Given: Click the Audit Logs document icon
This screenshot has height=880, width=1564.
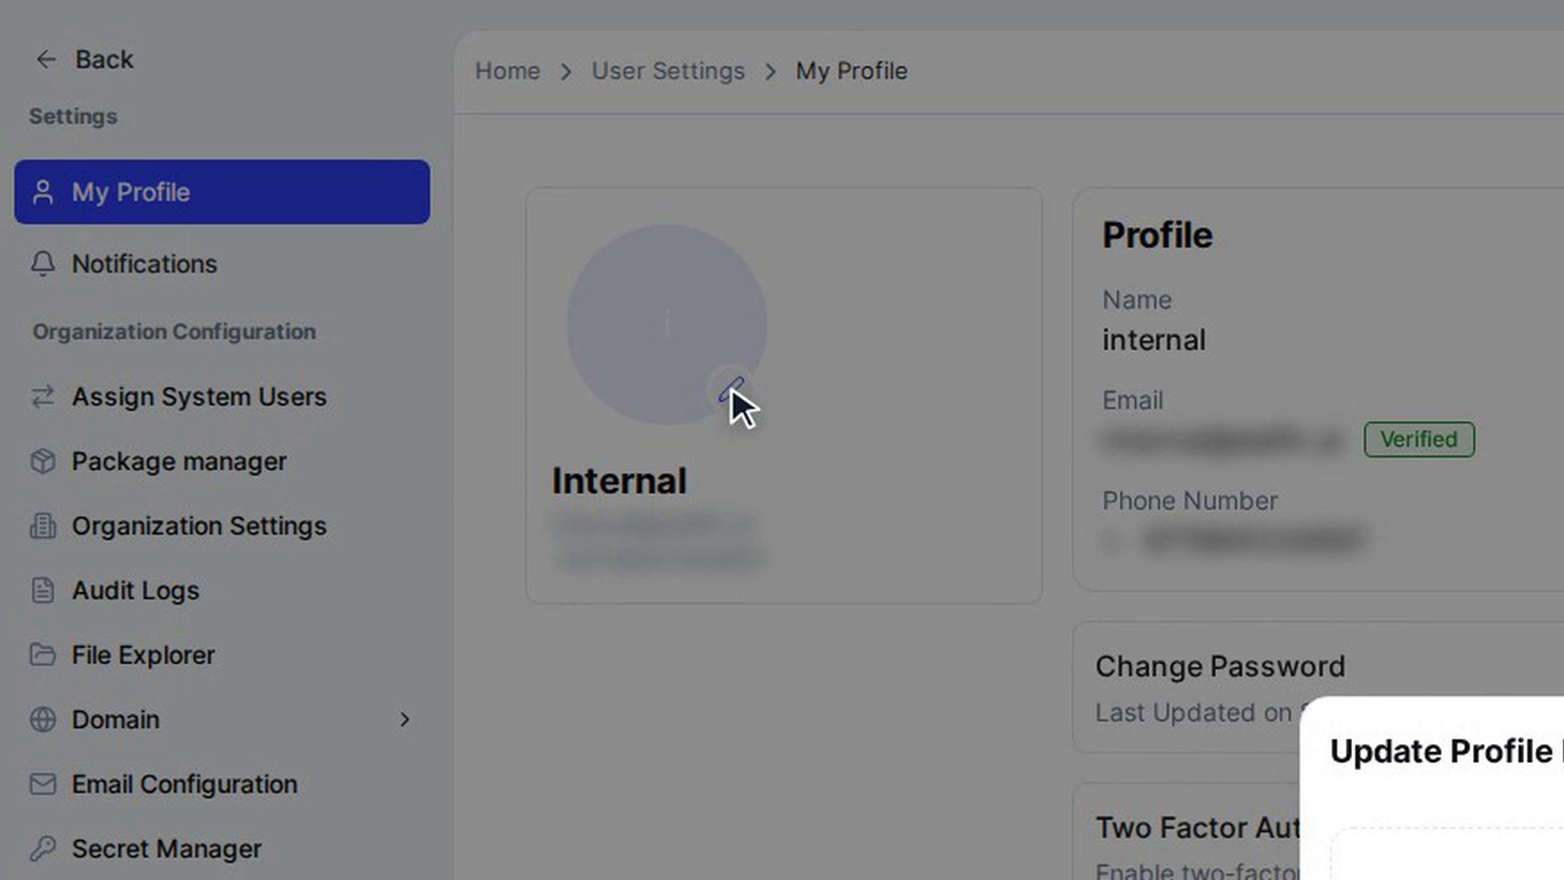Looking at the screenshot, I should (43, 590).
